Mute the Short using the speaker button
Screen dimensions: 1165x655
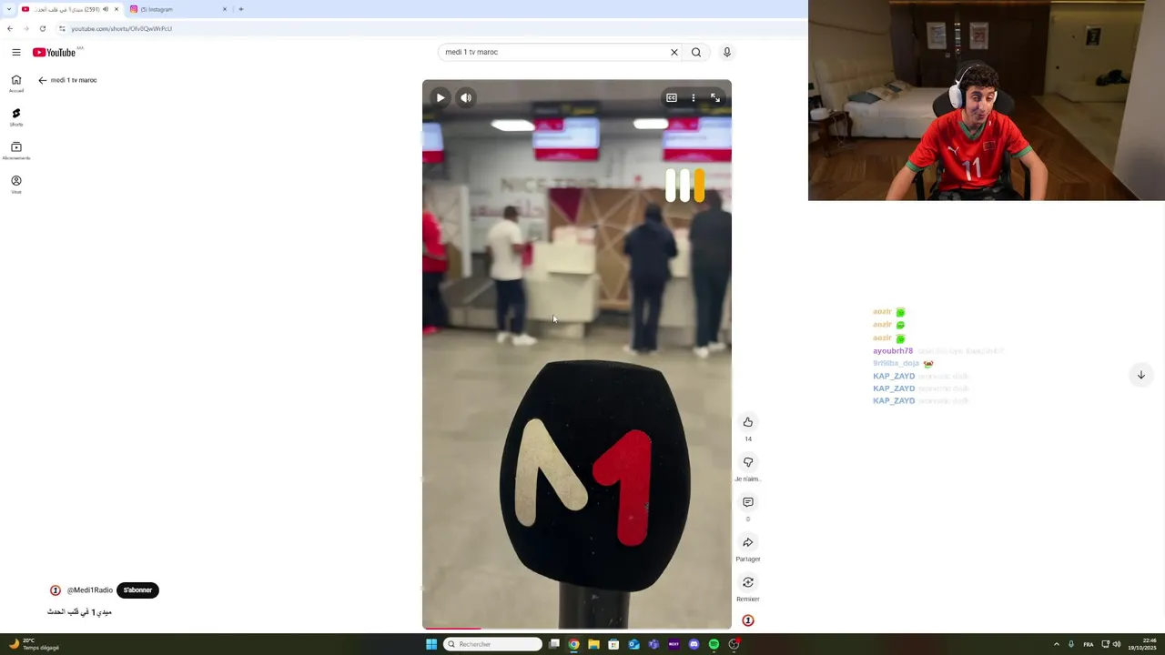466,98
